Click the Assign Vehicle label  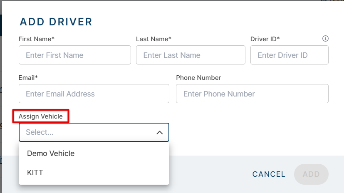click(x=41, y=116)
